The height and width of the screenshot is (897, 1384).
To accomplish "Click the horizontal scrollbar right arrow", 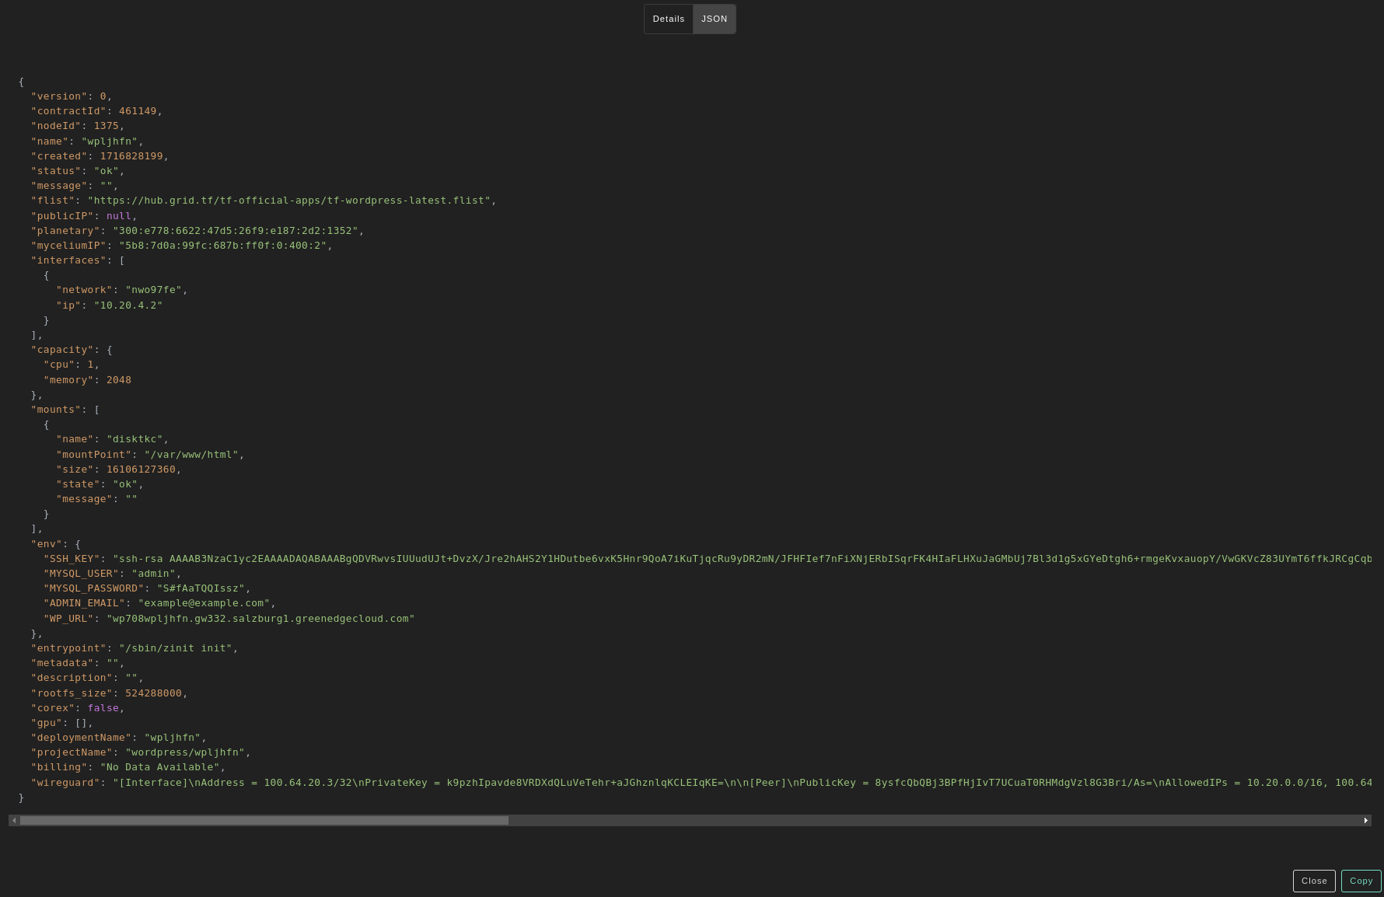I will pos(1365,821).
